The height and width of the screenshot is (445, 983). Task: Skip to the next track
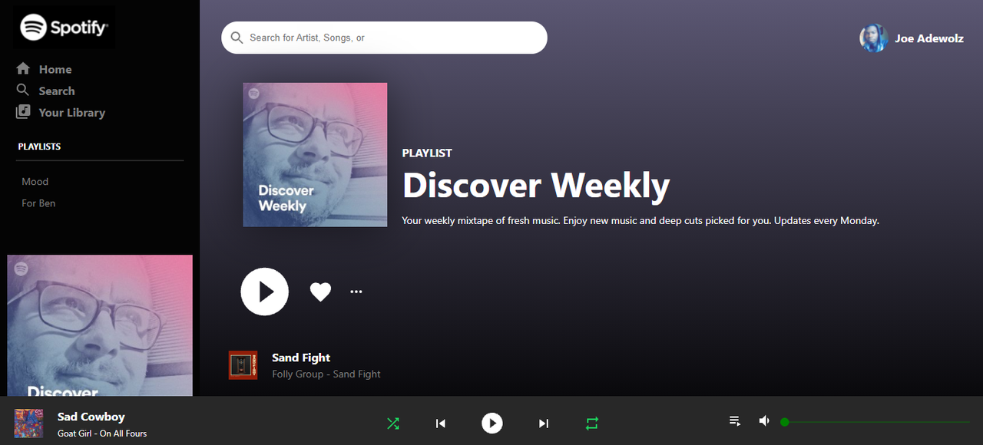544,424
